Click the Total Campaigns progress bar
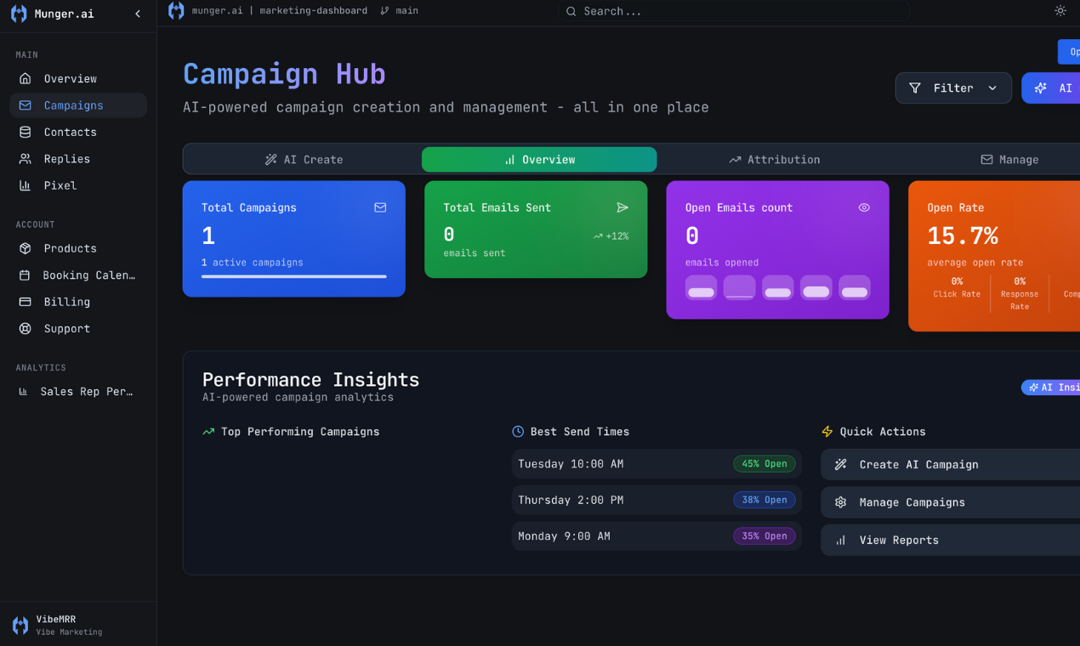1080x646 pixels. point(293,276)
